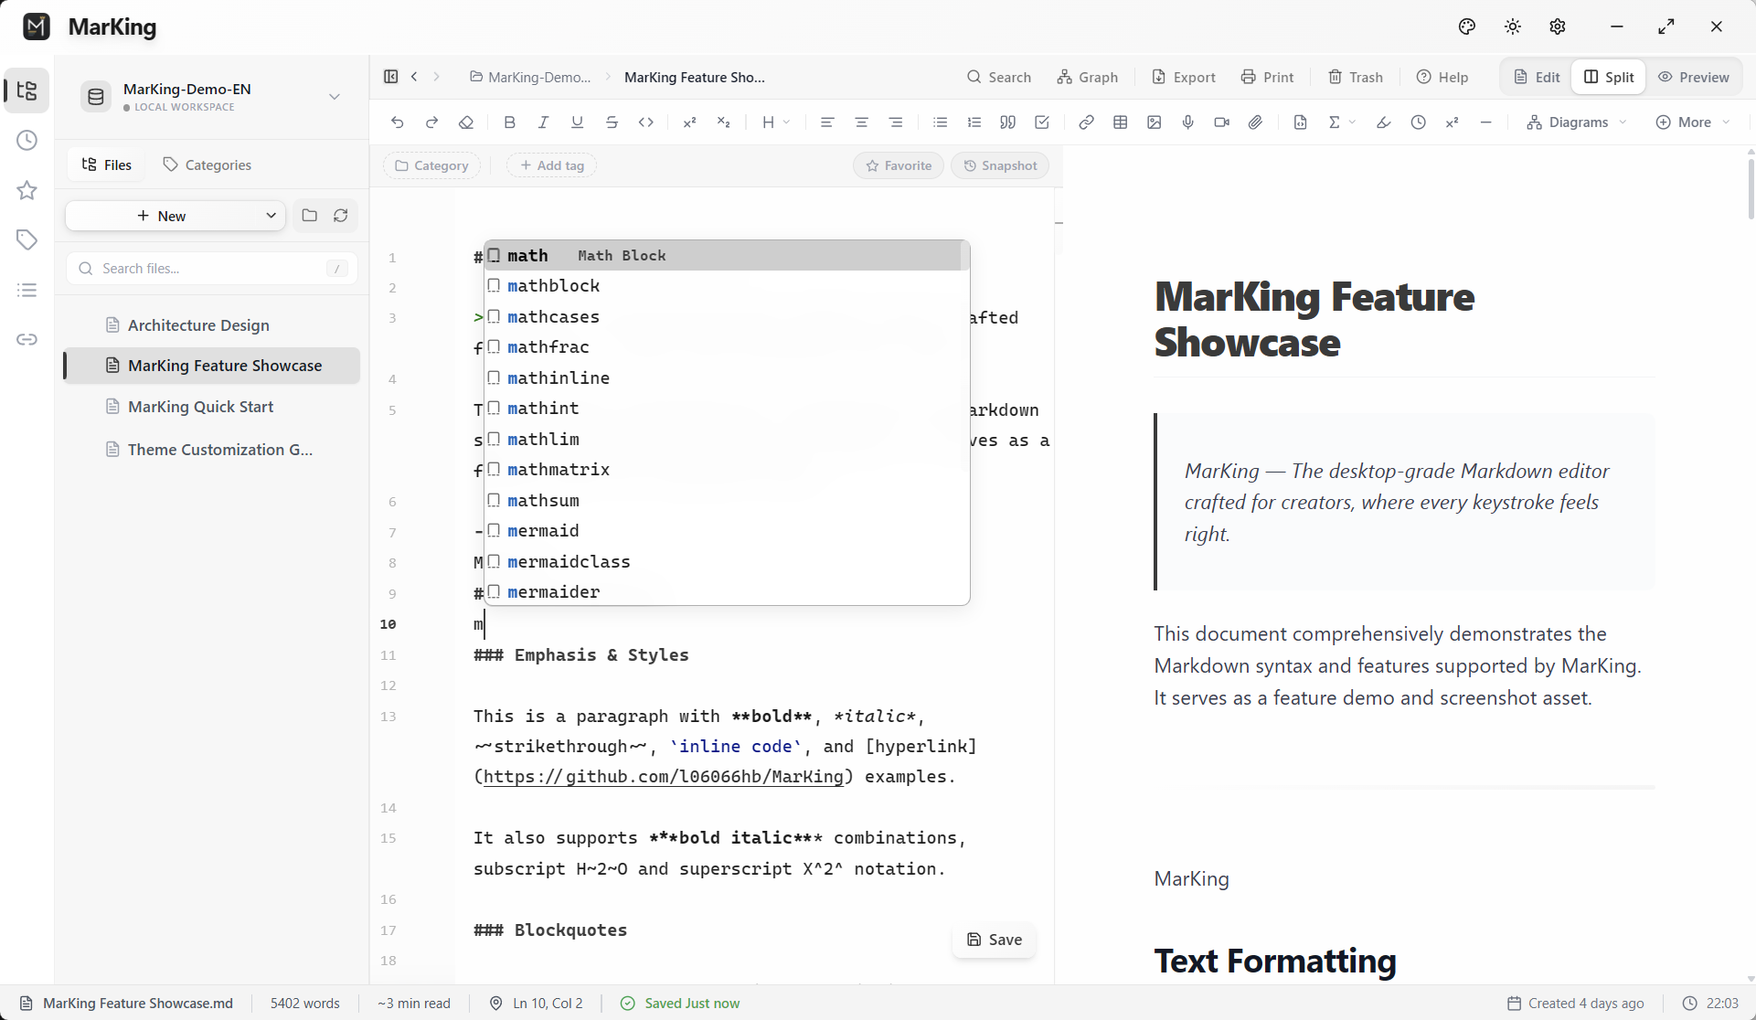Open the math formula sigma dropdown

pos(1342,122)
